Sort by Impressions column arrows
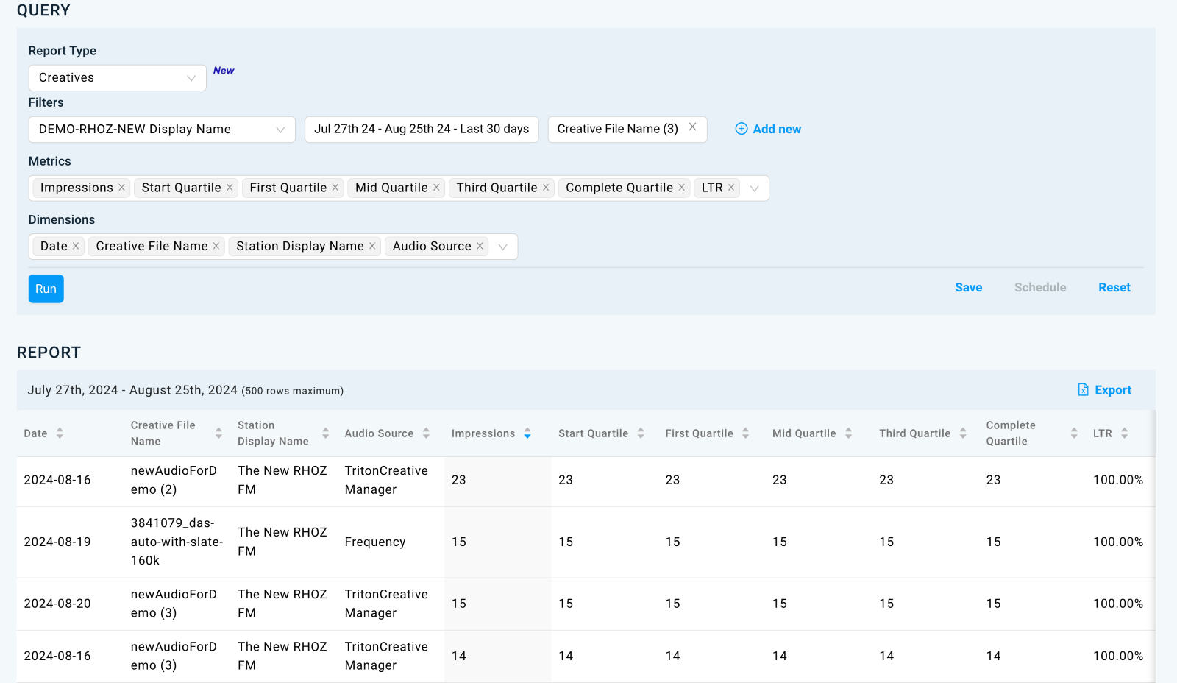The width and height of the screenshot is (1177, 683). point(527,433)
